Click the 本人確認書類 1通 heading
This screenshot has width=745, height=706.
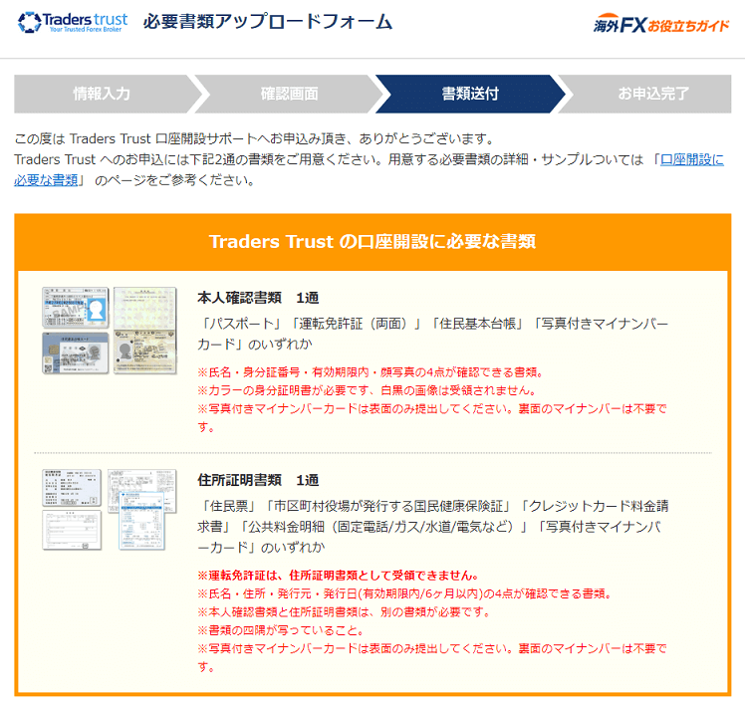coord(258,298)
